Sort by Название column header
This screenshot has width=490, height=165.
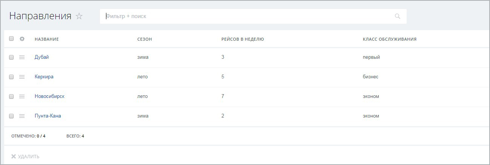(47, 39)
